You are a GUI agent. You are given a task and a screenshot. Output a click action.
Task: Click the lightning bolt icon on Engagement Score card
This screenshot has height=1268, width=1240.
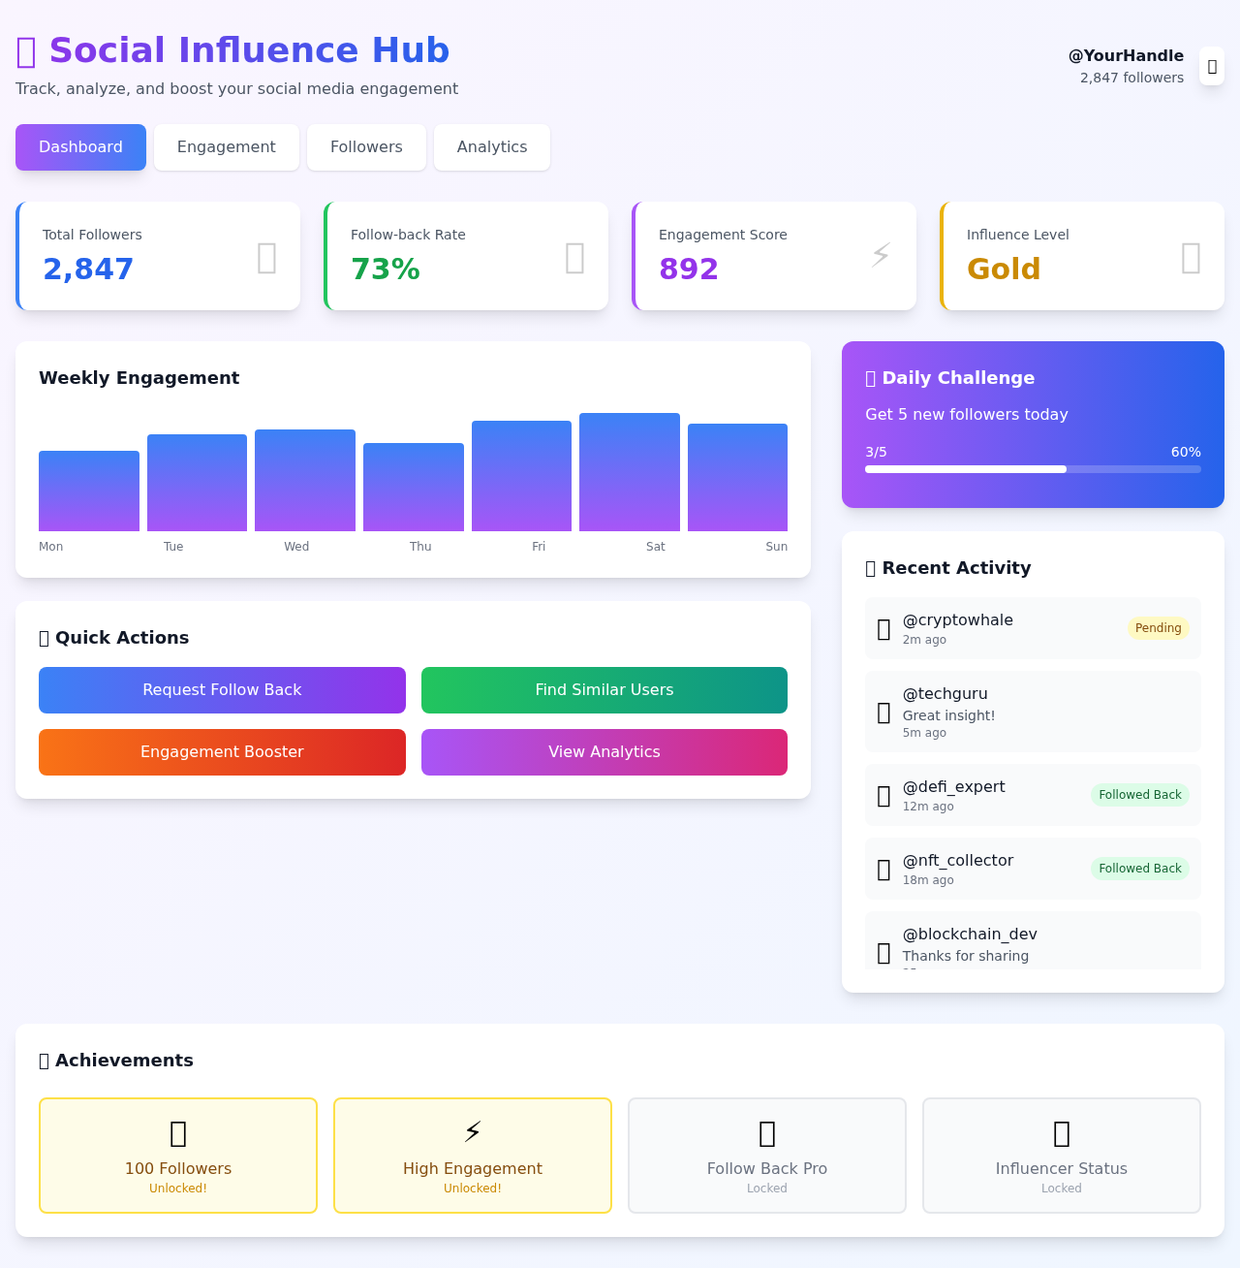[880, 255]
